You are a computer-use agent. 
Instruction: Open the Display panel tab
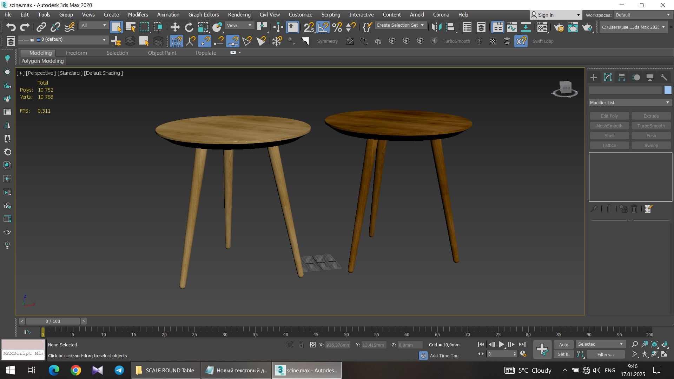tap(650, 77)
